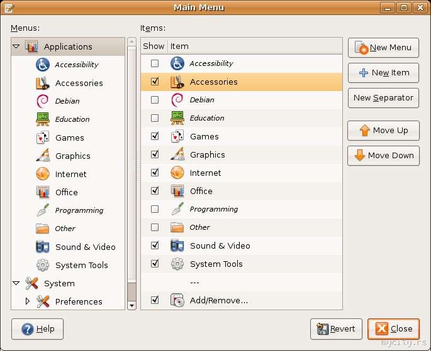
Task: Click Internet globe icon in Items list
Action: pyautogui.click(x=177, y=173)
